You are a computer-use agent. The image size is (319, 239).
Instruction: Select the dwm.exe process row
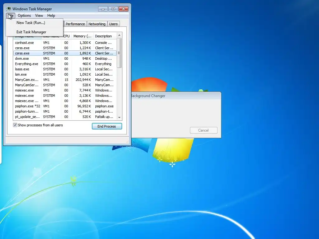click(65, 59)
